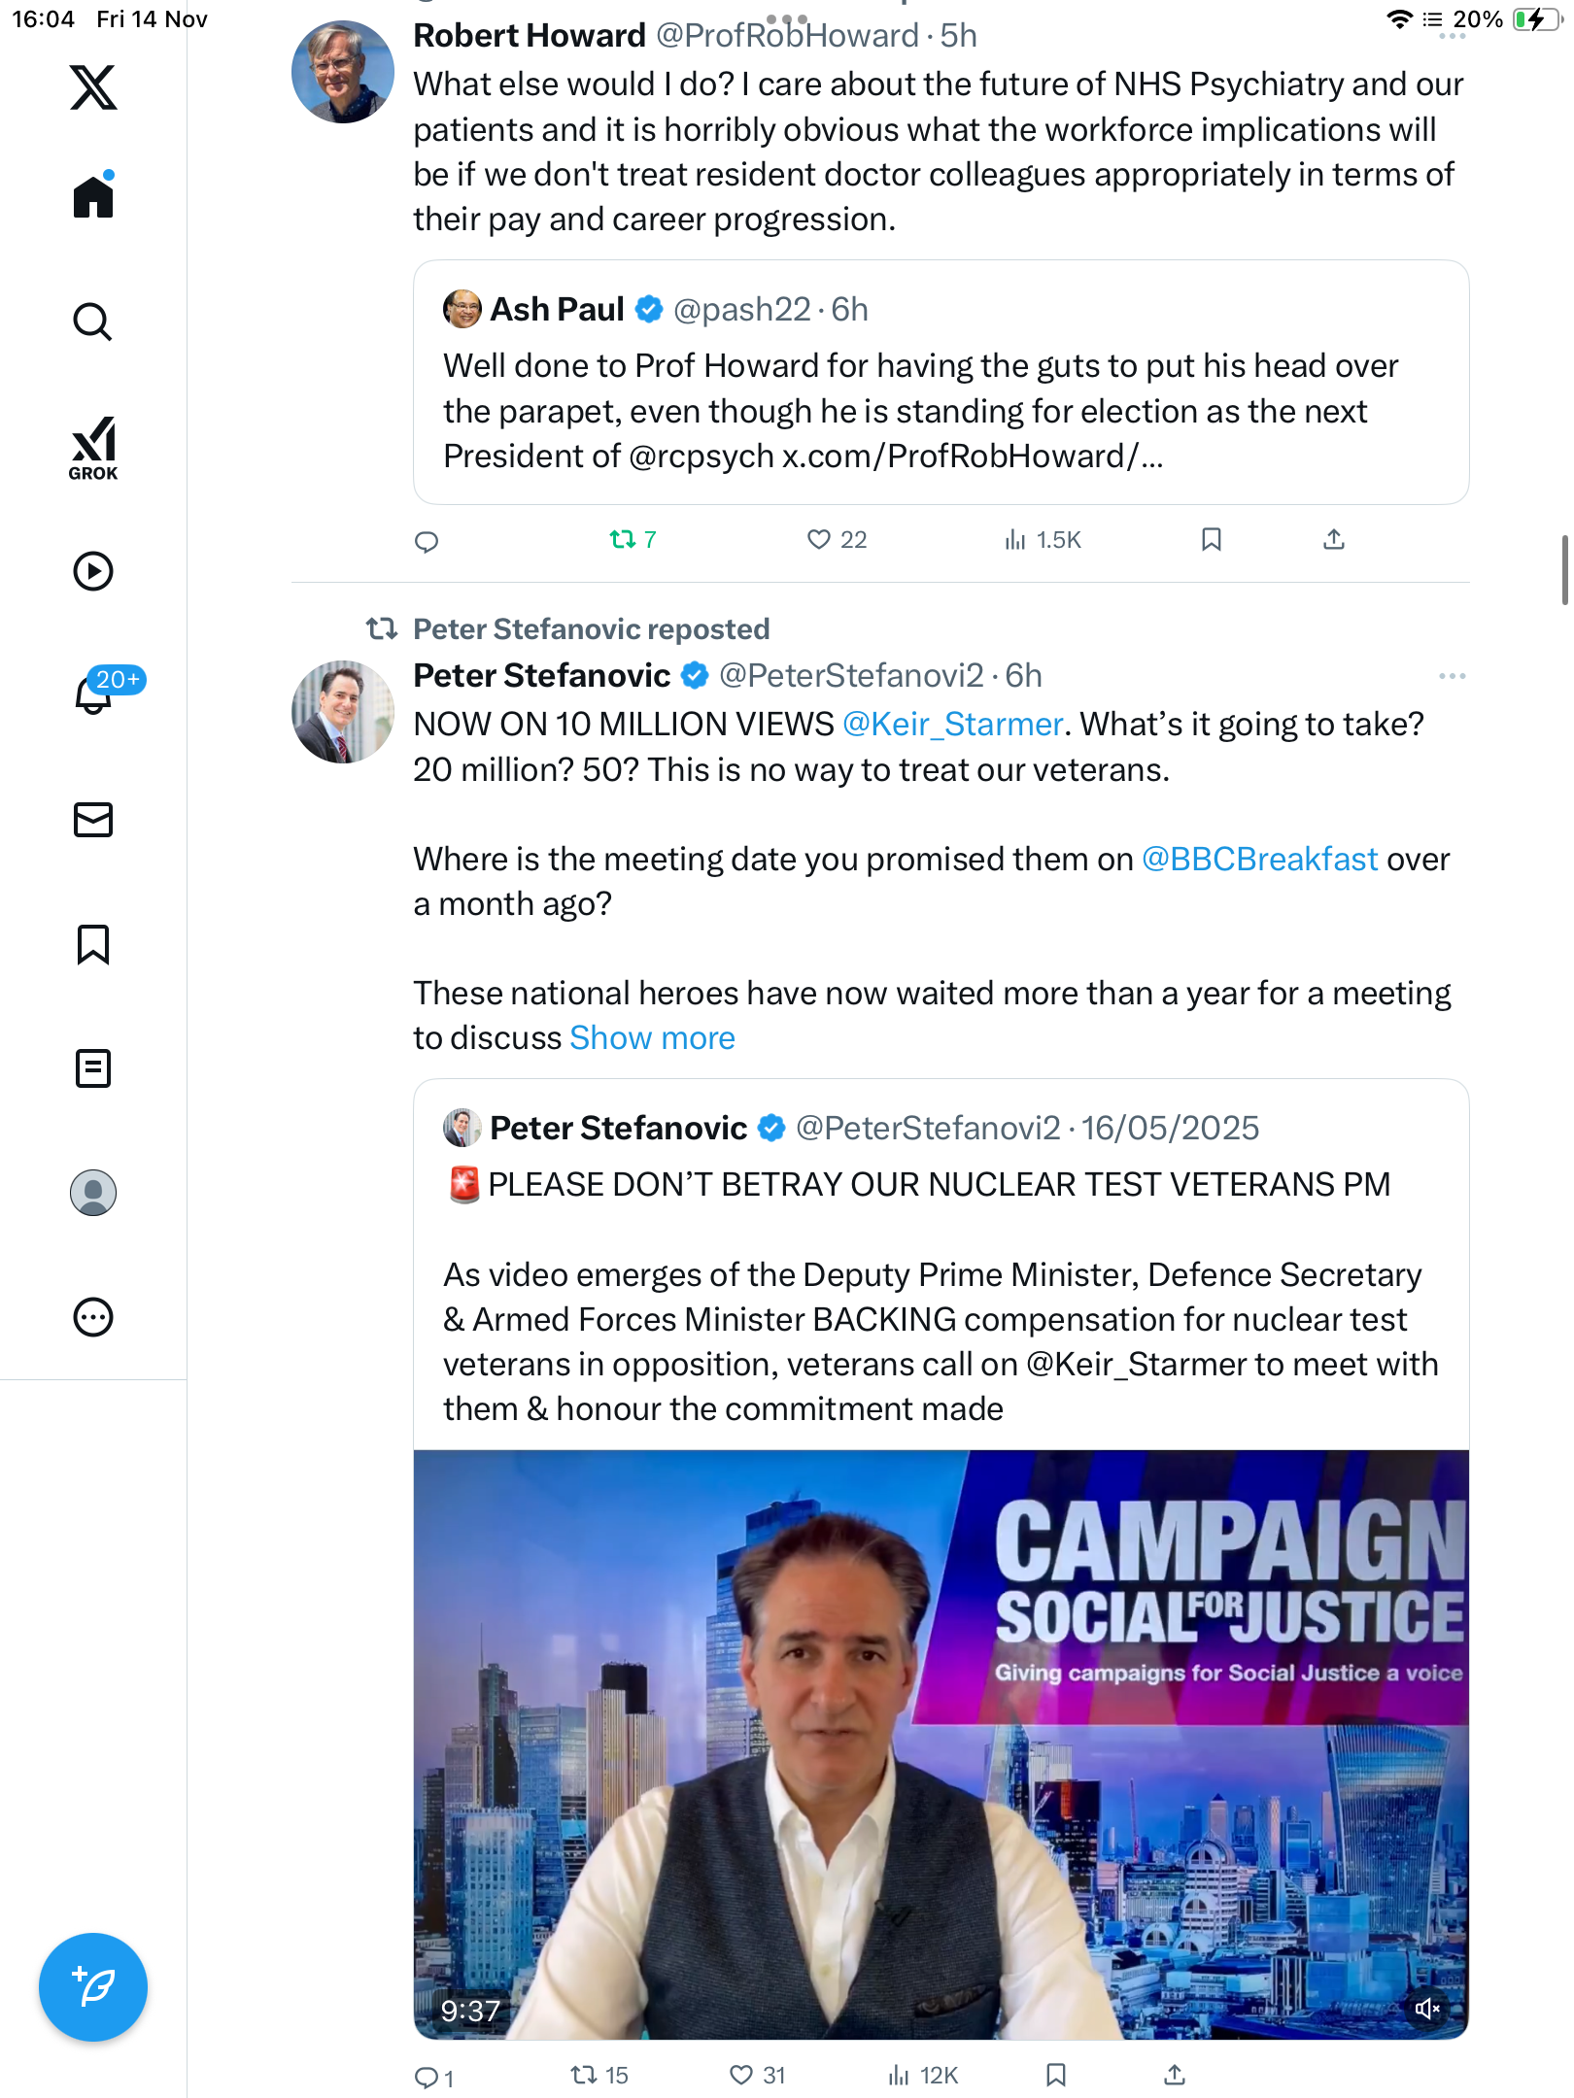Open the Video tab in the sidebar

93,571
